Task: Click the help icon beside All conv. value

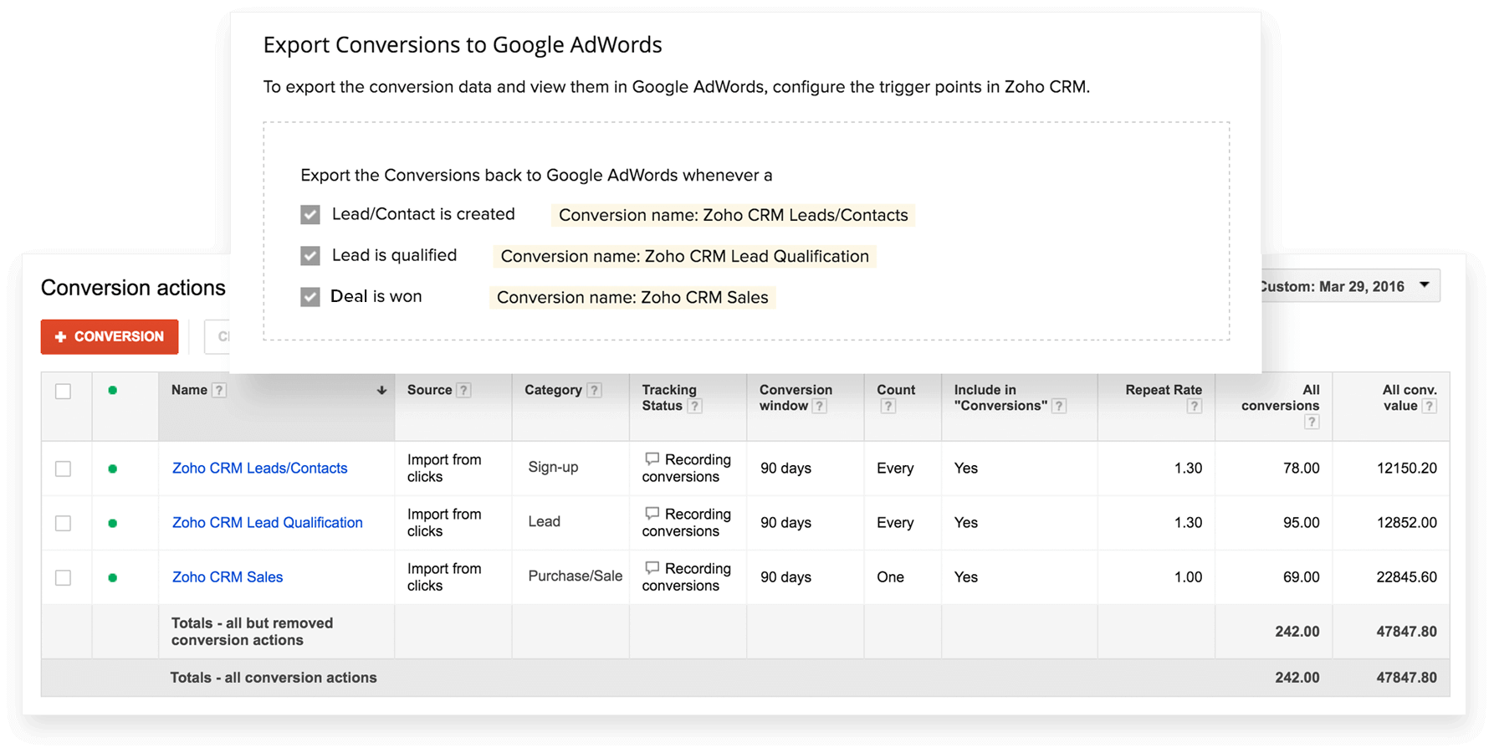Action: tap(1430, 406)
